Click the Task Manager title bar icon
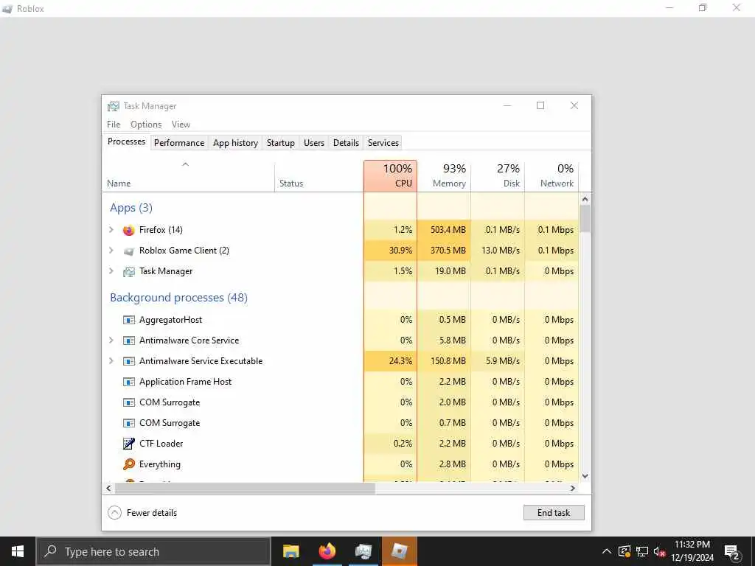Viewport: 755px width, 566px height. point(113,106)
